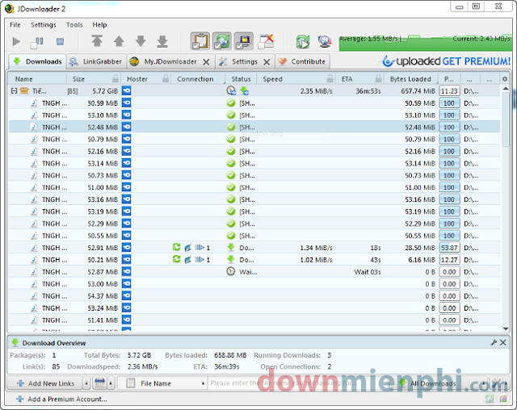Move selected item to top of list

pos(97,41)
